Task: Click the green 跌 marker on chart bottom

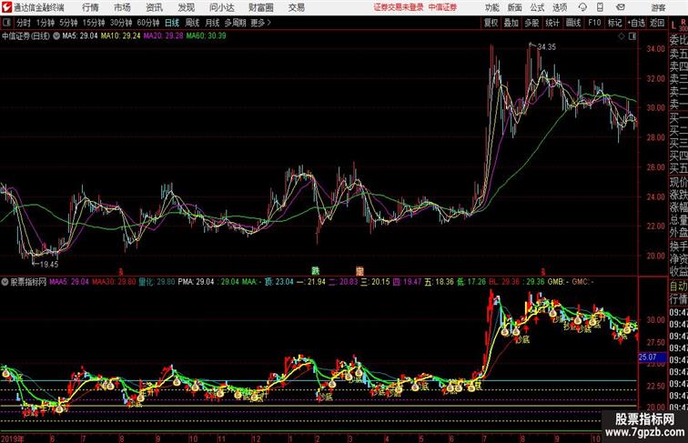Action: (x=316, y=271)
